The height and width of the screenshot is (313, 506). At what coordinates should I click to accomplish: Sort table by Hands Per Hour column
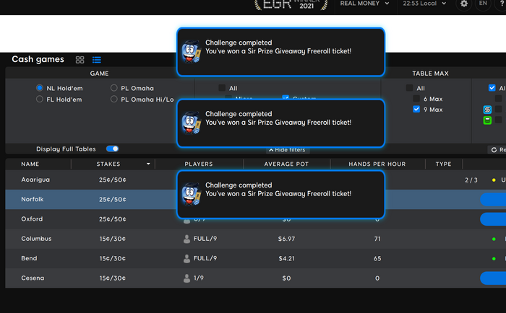tap(377, 164)
